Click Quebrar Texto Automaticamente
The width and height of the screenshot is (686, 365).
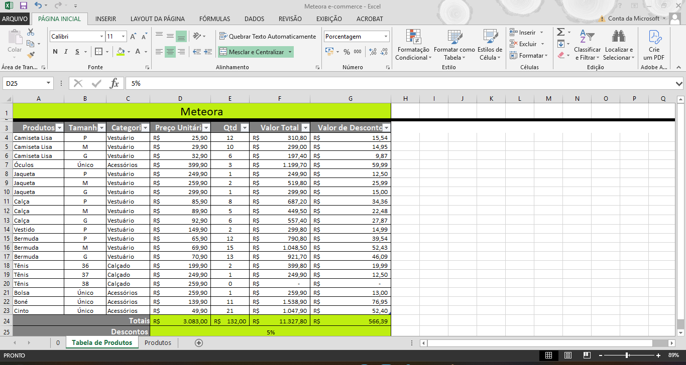point(268,37)
